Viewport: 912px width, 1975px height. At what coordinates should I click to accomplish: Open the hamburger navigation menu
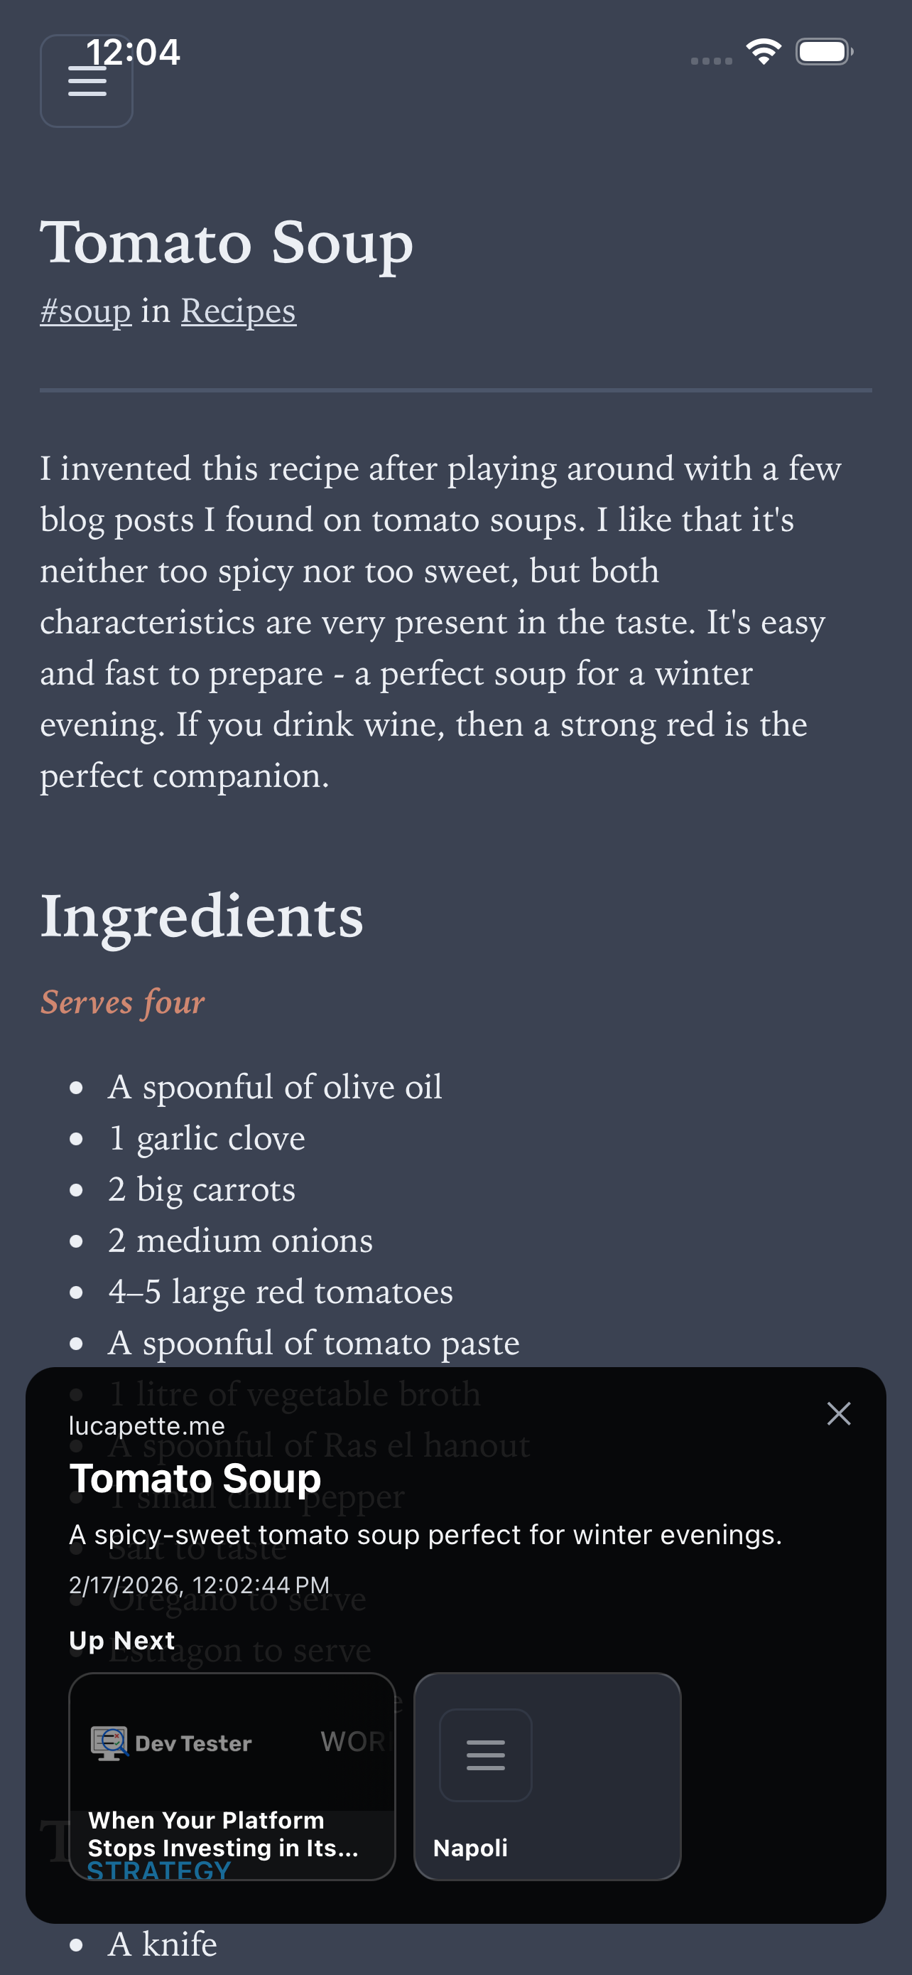pos(87,80)
